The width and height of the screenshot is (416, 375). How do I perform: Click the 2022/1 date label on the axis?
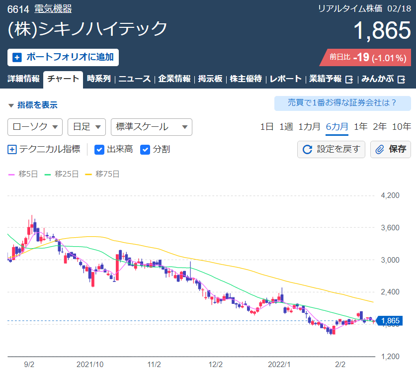(279, 365)
